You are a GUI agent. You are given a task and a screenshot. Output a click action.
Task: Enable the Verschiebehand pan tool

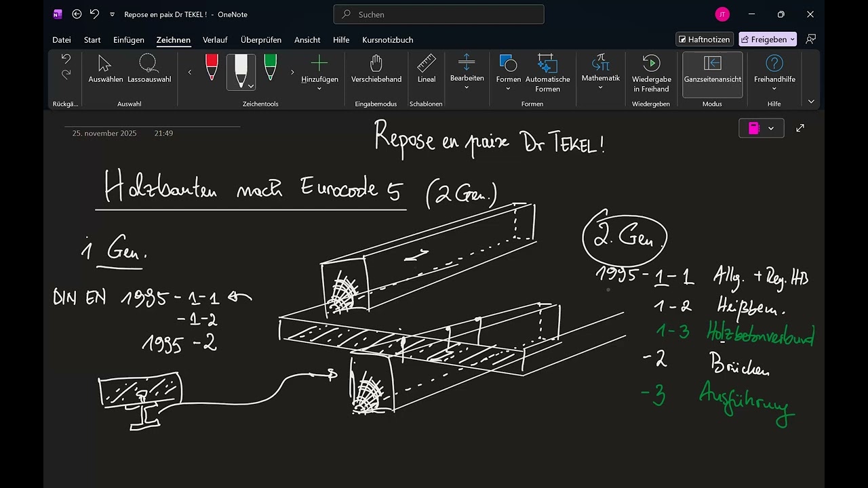click(376, 70)
